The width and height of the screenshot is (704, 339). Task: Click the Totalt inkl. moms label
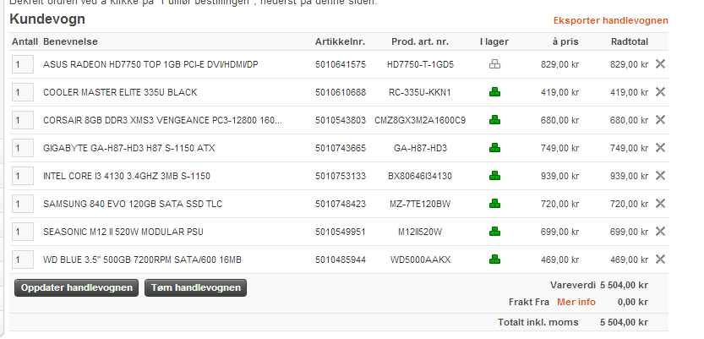[538, 322]
